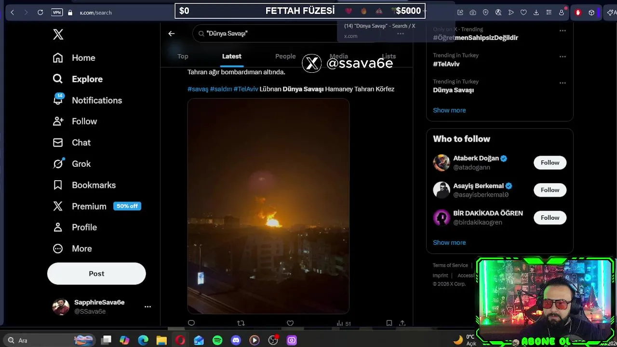617x347 pixels.
Task: Click the white Post button
Action: (96, 274)
